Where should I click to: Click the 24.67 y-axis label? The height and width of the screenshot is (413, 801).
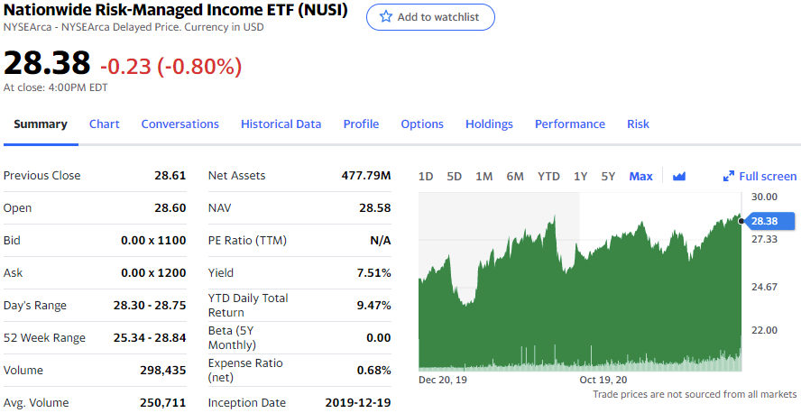(764, 287)
